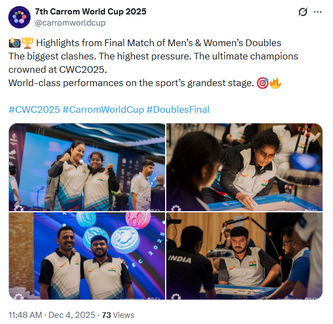Click the 73 Views counter
This screenshot has width=333, height=324.
coord(118,315)
